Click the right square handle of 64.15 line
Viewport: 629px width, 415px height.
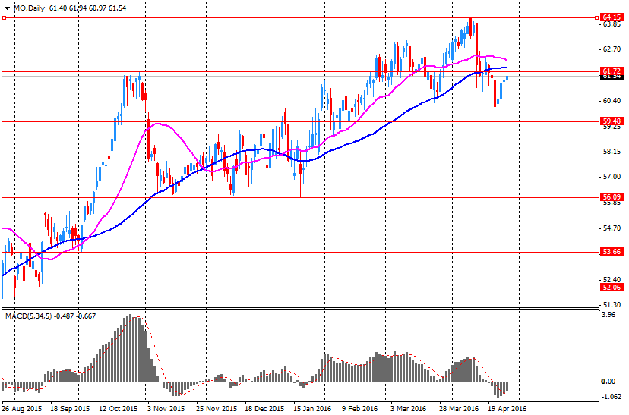[x=596, y=17]
